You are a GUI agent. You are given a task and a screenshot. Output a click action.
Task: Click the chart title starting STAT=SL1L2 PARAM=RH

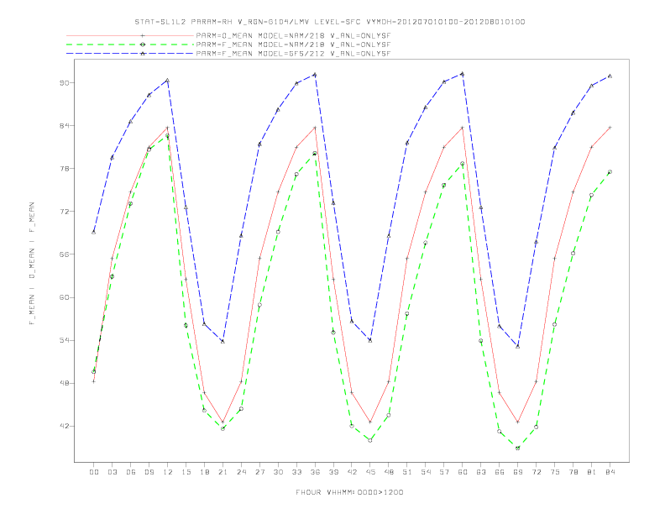click(330, 22)
